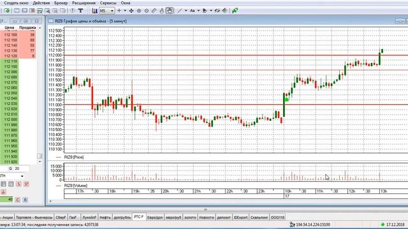This screenshot has height=229, width=408.
Task: Click the RIZ8 [Volume] legend label
Action: (76, 186)
